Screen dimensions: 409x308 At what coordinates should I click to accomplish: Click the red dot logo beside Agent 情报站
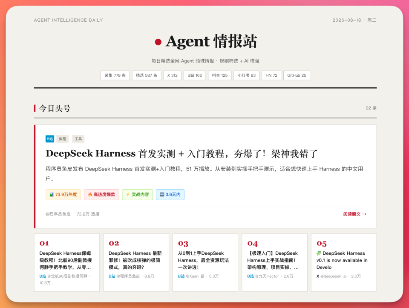click(158, 42)
